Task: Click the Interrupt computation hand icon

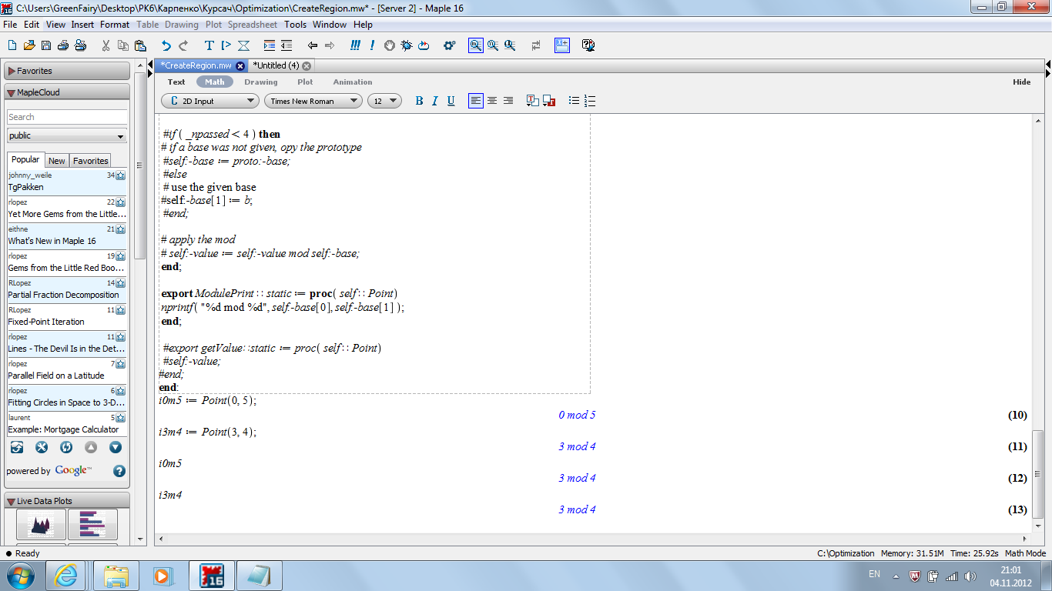Action: 389,45
